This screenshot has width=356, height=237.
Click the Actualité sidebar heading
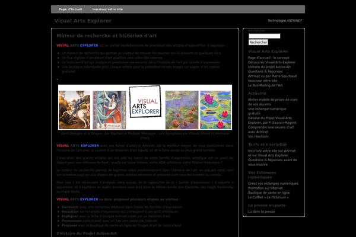257,93
